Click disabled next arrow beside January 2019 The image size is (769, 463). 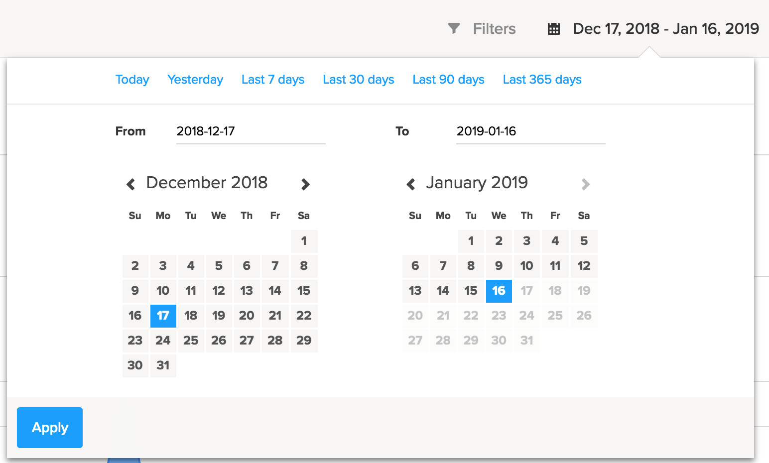585,184
